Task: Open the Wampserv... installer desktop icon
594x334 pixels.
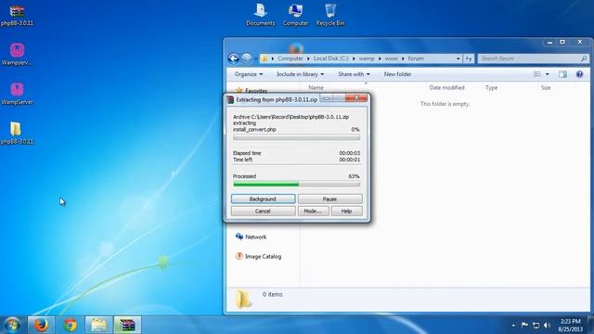Action: pos(17,54)
